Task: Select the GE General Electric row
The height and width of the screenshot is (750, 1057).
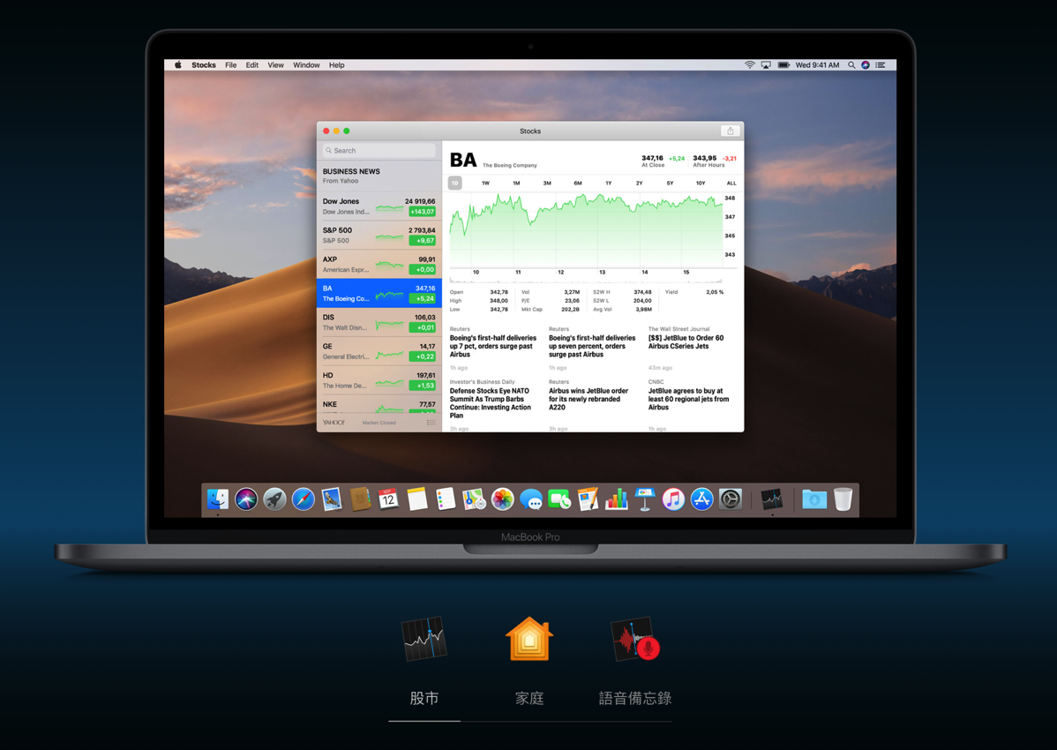Action: [379, 351]
